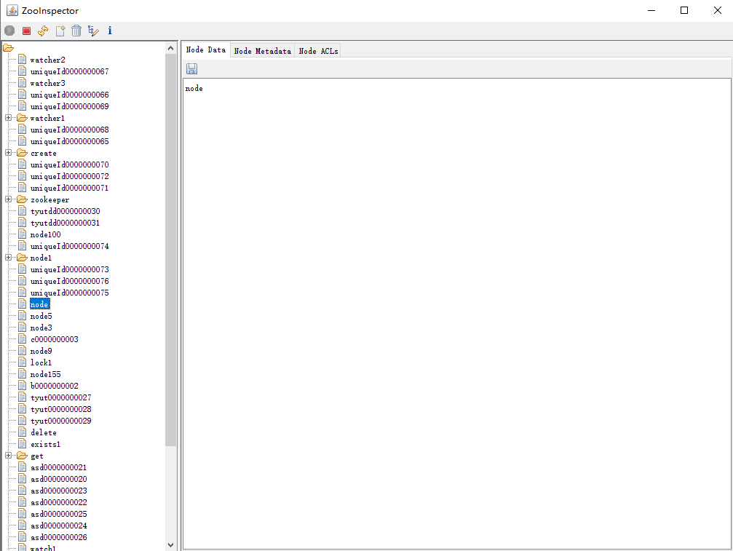
Task: Select the tyut0000000029 node
Action: (60, 421)
